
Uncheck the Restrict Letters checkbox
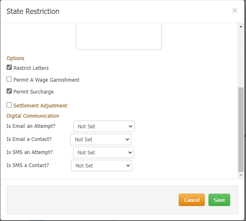pos(9,67)
